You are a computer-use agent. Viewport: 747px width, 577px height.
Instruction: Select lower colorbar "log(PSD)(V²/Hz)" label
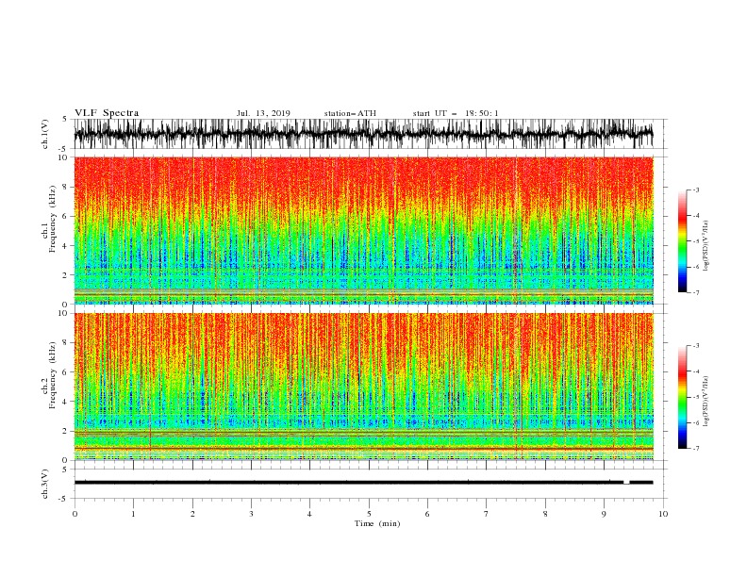pos(706,403)
